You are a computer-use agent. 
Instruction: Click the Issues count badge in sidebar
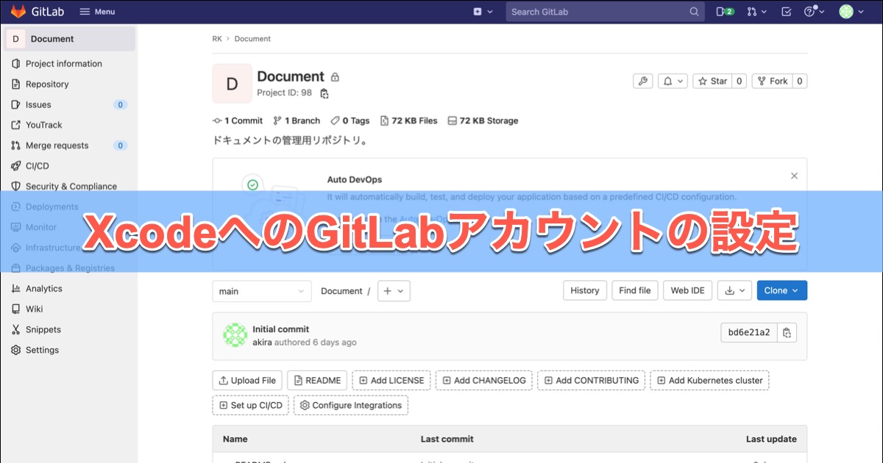click(x=120, y=105)
